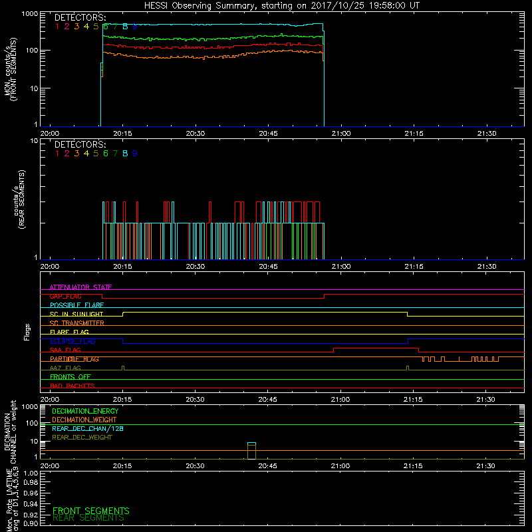Click 21:30 tick label under front segments plot
The width and height of the screenshot is (532, 532).
coord(487,134)
